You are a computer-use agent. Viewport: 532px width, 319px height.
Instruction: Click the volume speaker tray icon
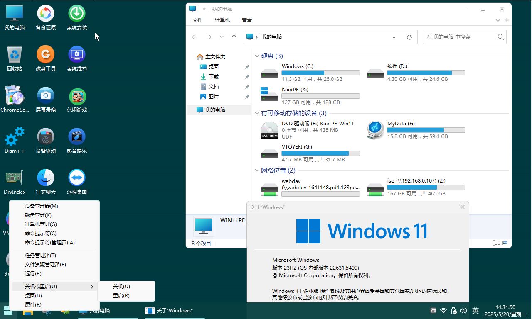[463, 311]
